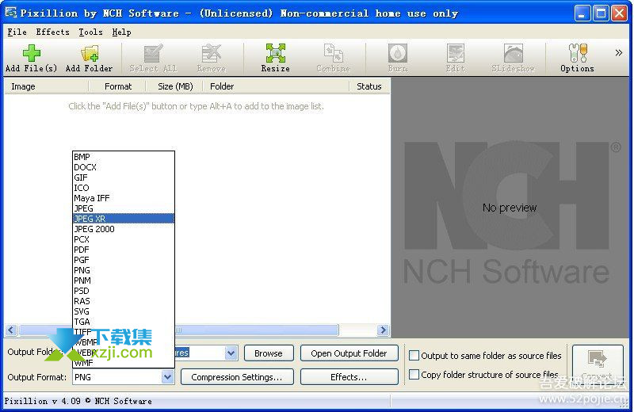
Task: Click the Browse button
Action: pos(269,353)
